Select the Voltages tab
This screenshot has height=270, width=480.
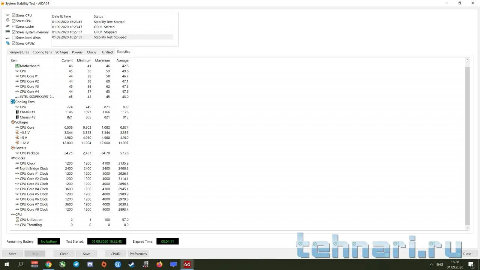pyautogui.click(x=62, y=52)
